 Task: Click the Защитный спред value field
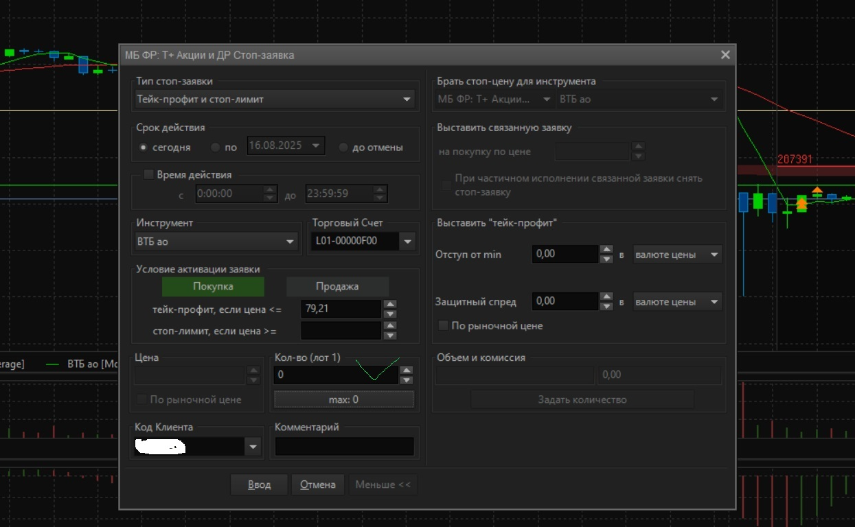pyautogui.click(x=565, y=301)
